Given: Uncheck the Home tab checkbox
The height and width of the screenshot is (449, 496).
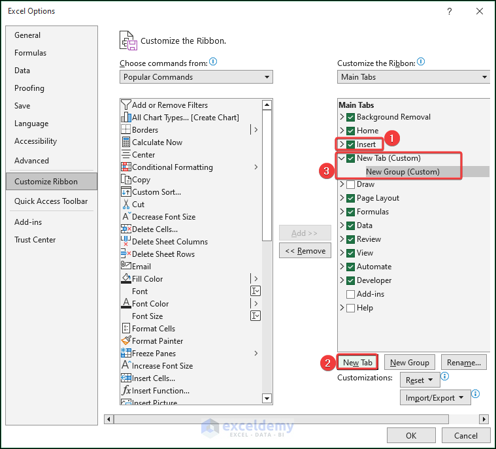Looking at the screenshot, I should (350, 131).
